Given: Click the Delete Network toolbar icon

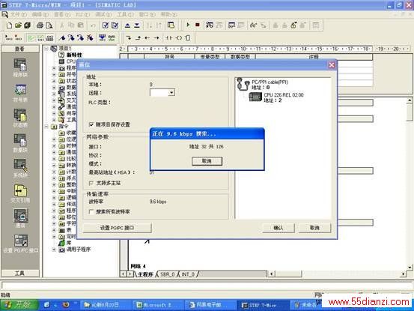Looking at the screenshot, I should [18, 37].
